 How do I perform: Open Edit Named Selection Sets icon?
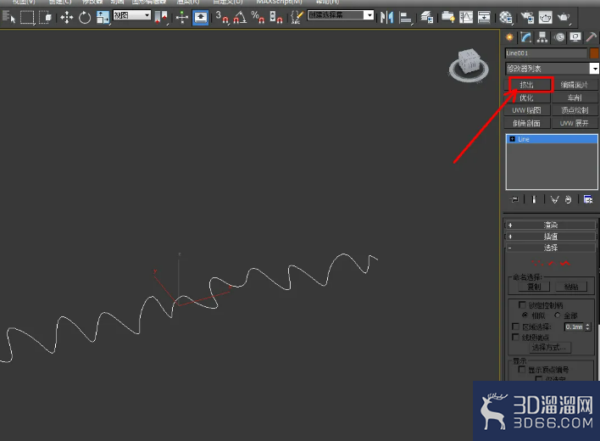(297, 17)
